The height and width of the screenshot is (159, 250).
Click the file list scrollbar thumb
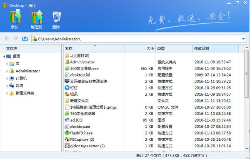(x=247, y=74)
